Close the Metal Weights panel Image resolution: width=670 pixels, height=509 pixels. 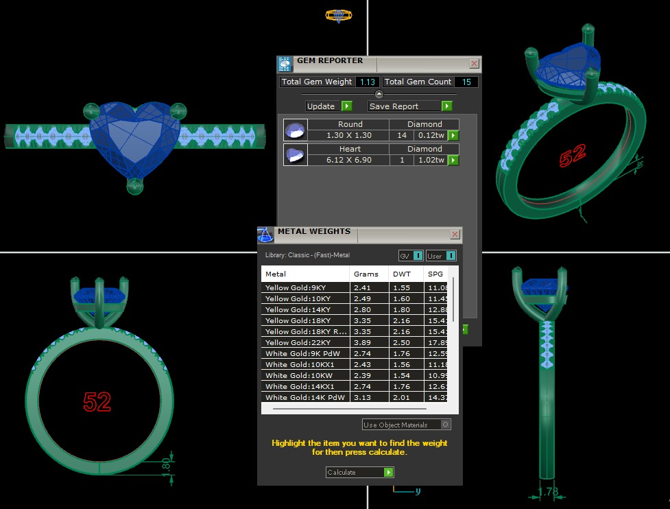(455, 235)
